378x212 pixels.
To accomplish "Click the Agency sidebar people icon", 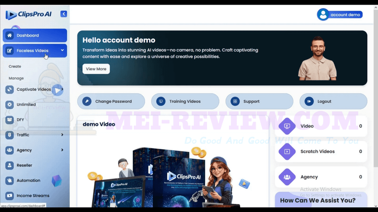I will [x=9, y=150].
